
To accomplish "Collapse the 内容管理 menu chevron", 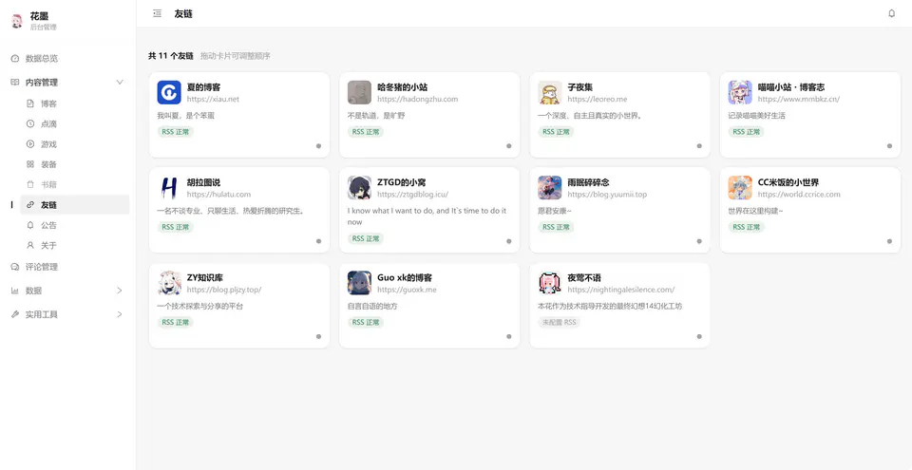I will 120,83.
